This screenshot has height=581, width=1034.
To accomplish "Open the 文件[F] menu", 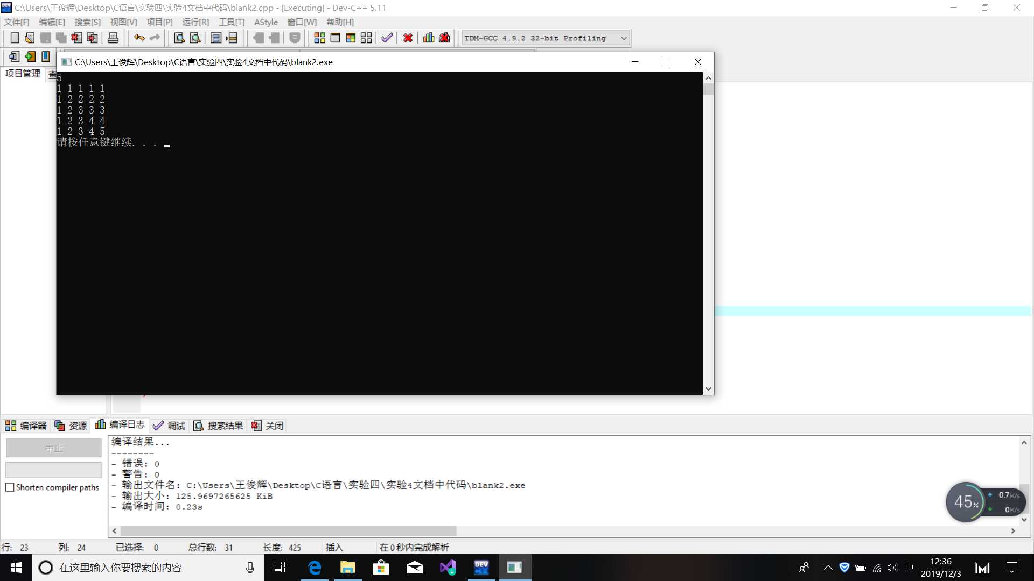I will point(17,22).
